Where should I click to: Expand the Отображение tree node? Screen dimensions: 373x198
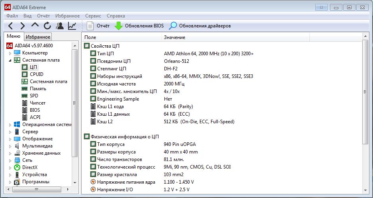point(10,139)
